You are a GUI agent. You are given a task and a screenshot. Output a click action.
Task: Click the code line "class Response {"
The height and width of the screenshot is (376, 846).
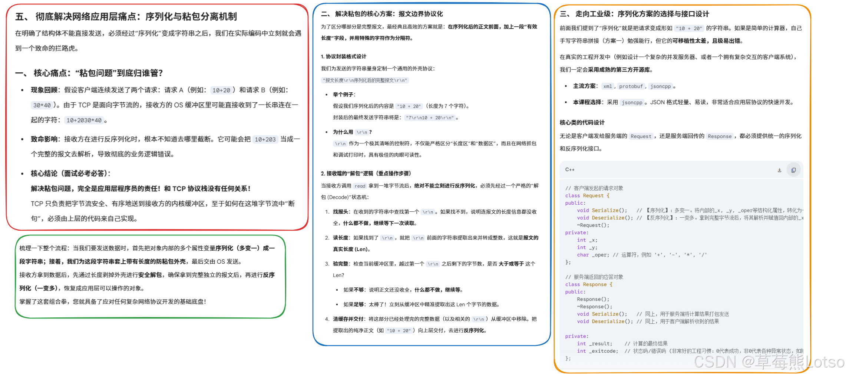tap(589, 285)
